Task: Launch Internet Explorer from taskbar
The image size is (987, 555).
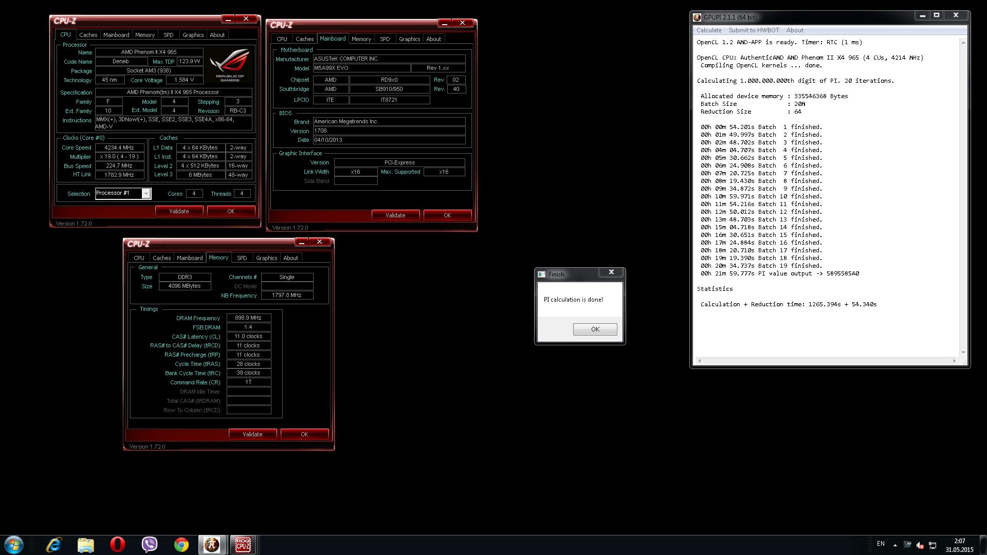Action: (x=54, y=545)
